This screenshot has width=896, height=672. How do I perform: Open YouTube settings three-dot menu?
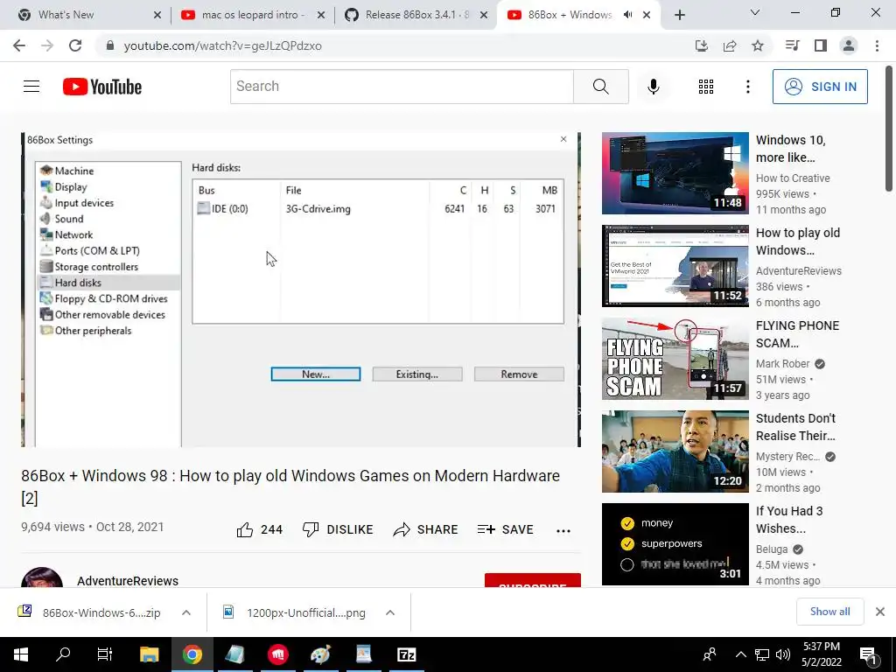click(x=747, y=87)
